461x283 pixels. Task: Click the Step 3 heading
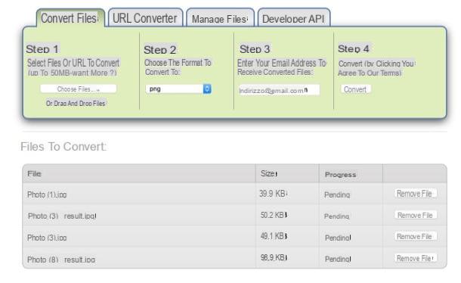(255, 49)
